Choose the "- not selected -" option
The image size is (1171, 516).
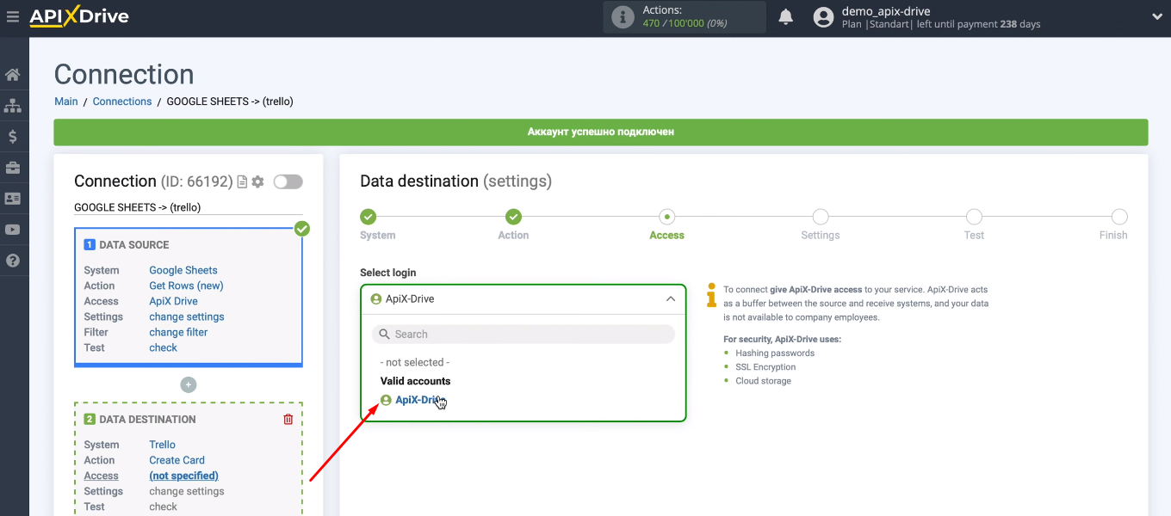click(x=415, y=363)
